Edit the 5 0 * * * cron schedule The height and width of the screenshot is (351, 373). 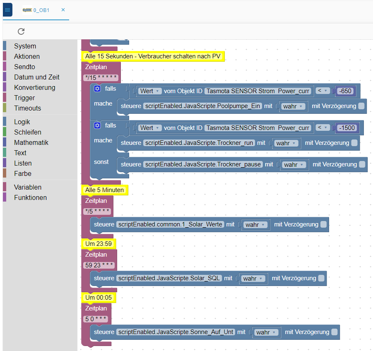pyautogui.click(x=96, y=319)
